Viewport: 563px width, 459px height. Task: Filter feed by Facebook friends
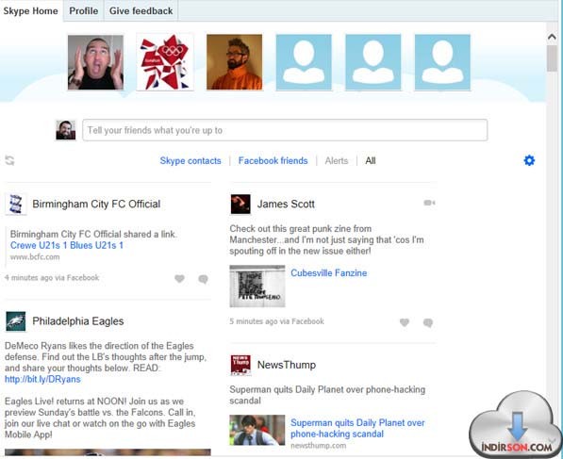click(x=273, y=161)
